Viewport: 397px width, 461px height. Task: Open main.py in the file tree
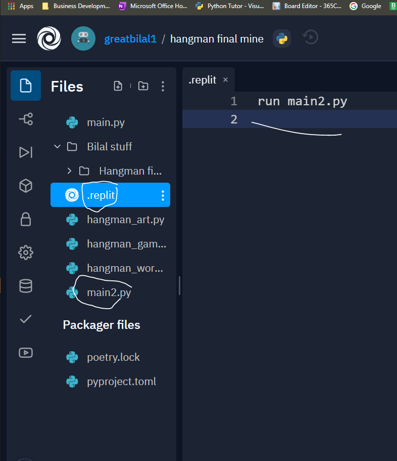(x=106, y=122)
